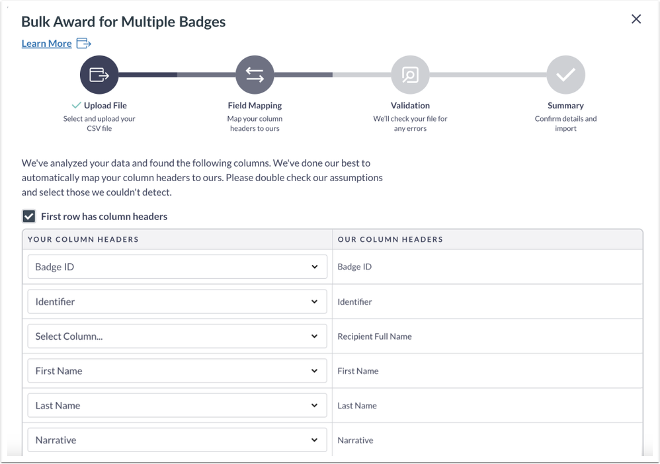660x464 pixels.
Task: Click the Summary checkmark step icon
Action: click(x=565, y=75)
